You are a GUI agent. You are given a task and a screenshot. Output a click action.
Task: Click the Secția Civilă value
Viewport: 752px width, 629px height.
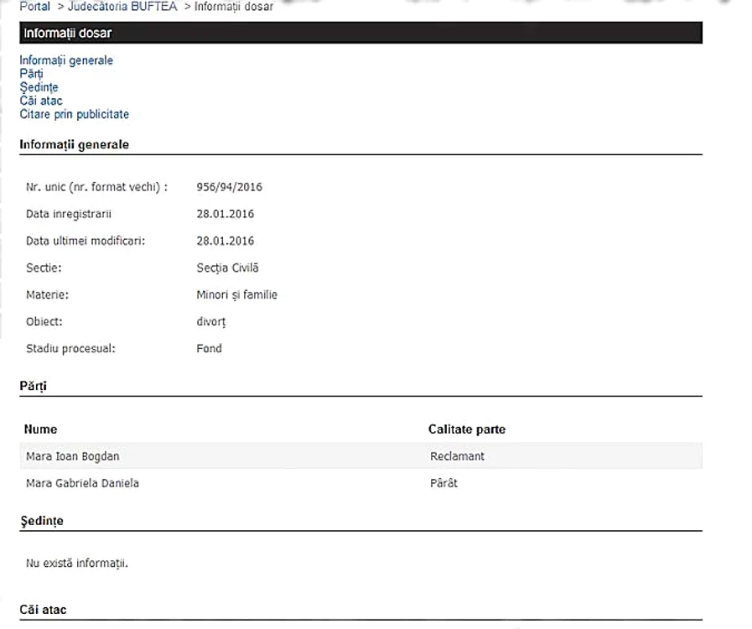click(x=227, y=268)
